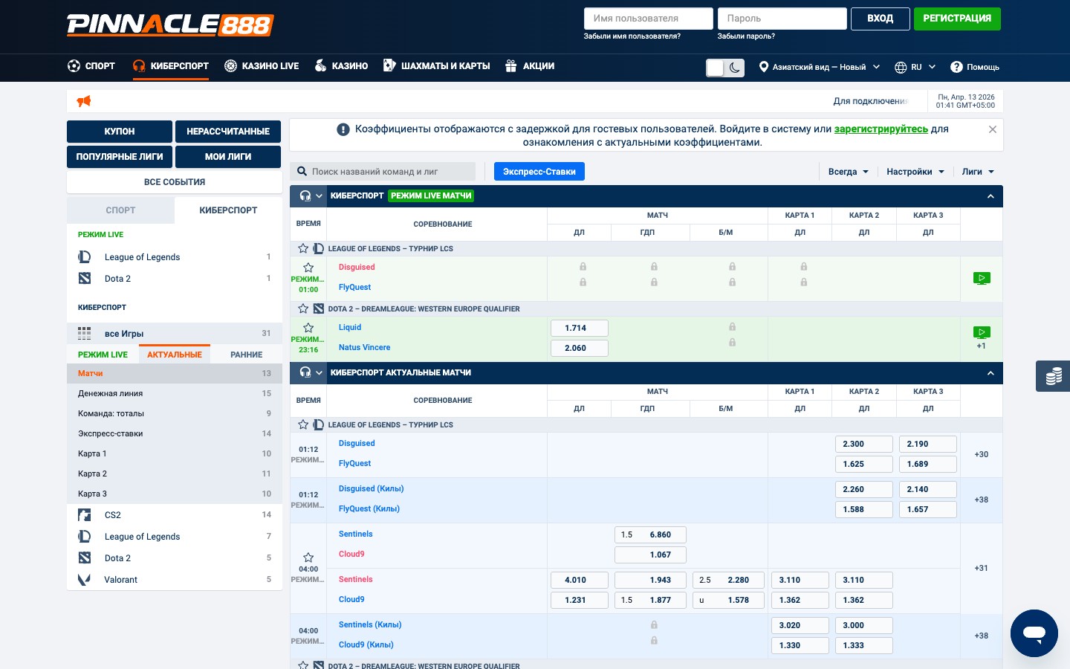Star the League of Legends LCS live league

click(x=303, y=249)
